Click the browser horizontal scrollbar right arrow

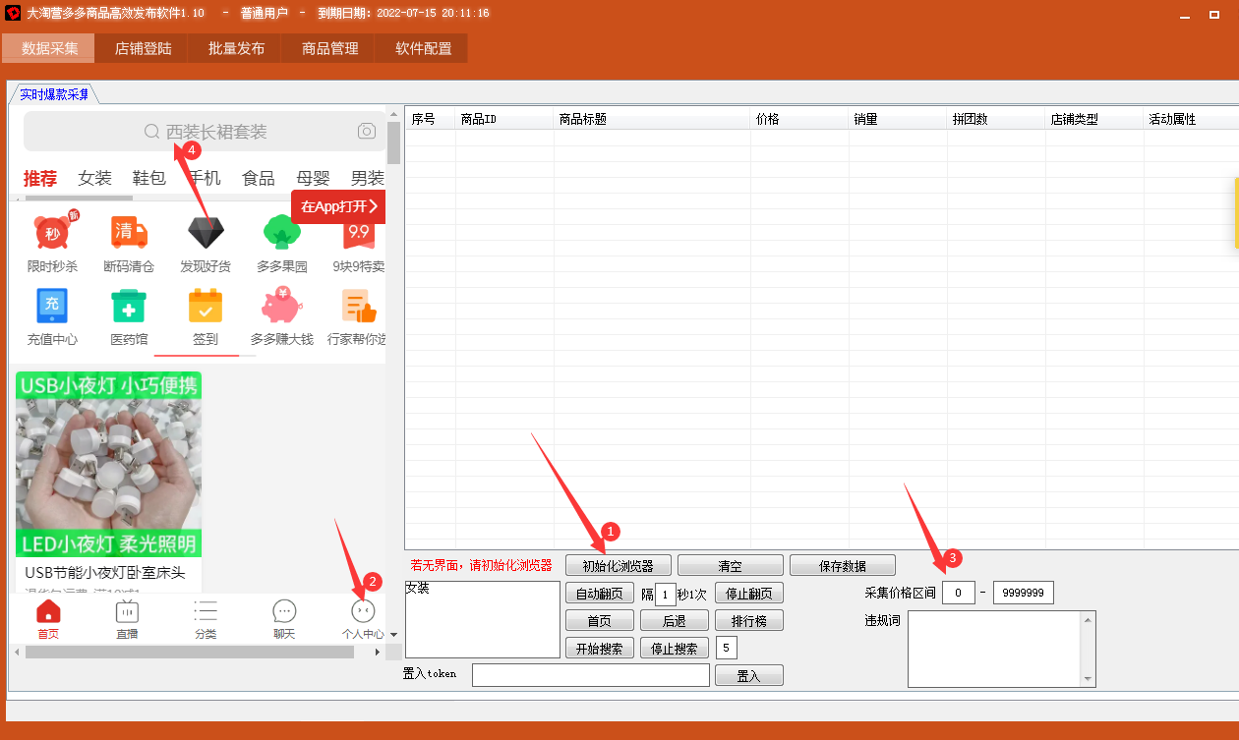[x=379, y=652]
